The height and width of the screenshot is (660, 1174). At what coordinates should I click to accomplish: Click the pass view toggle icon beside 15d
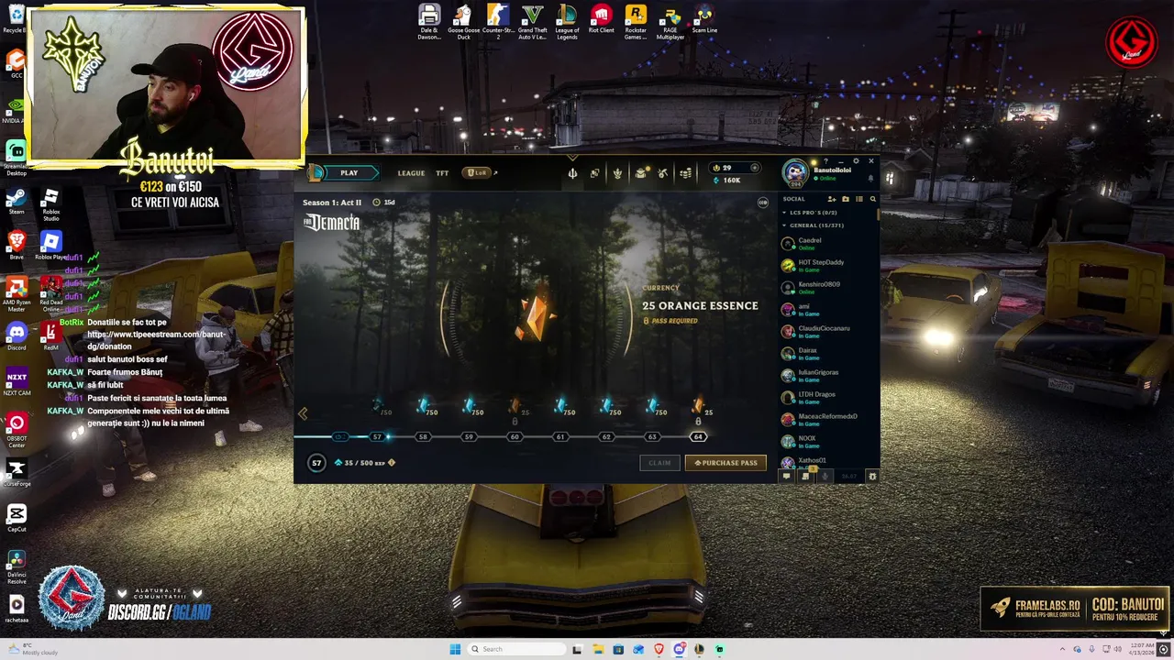coord(762,203)
